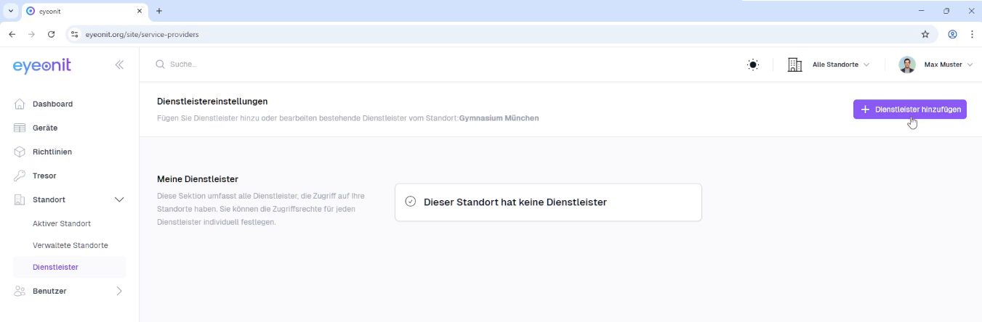The width and height of the screenshot is (982, 322).
Task: Click Max Muster's avatar picture
Action: point(907,65)
